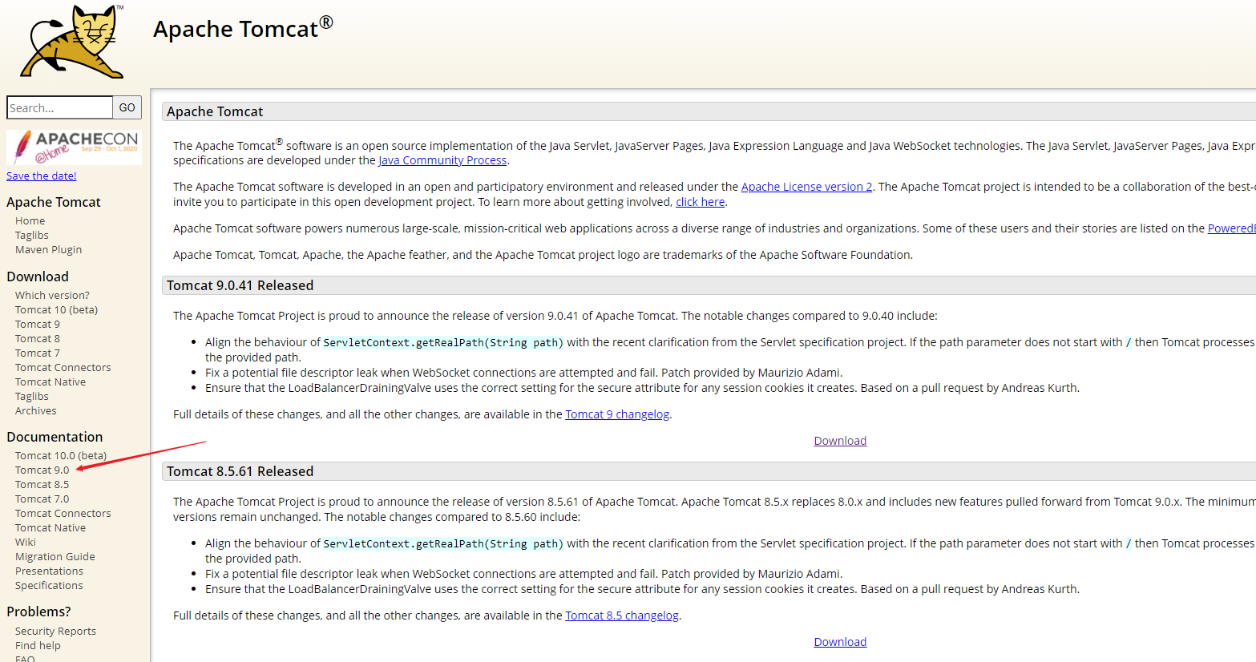Focus the Search input box
The height and width of the screenshot is (662, 1256).
[60, 107]
